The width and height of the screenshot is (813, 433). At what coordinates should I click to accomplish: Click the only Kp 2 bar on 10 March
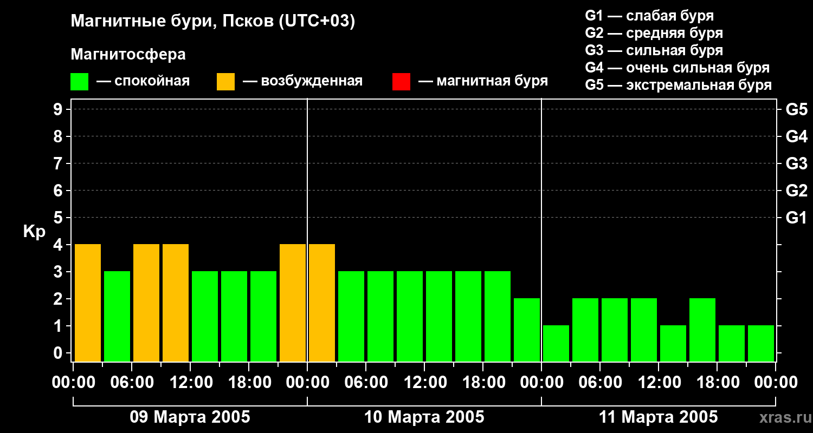tap(527, 330)
